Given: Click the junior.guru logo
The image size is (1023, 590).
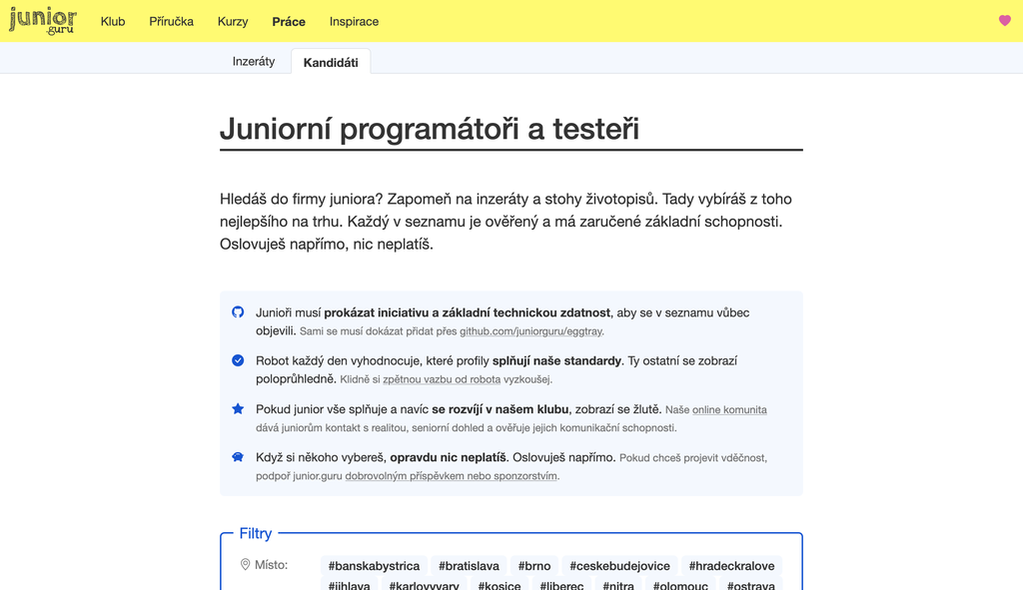Looking at the screenshot, I should 42,20.
